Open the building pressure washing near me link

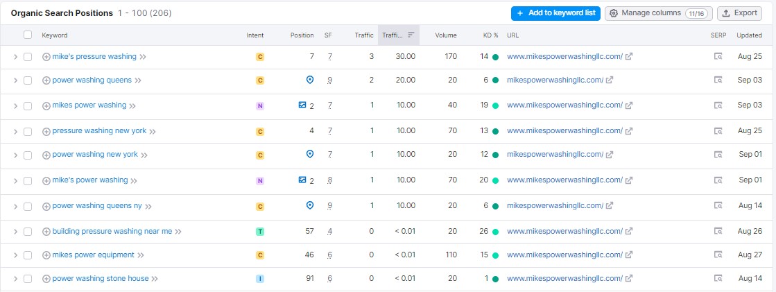112,231
